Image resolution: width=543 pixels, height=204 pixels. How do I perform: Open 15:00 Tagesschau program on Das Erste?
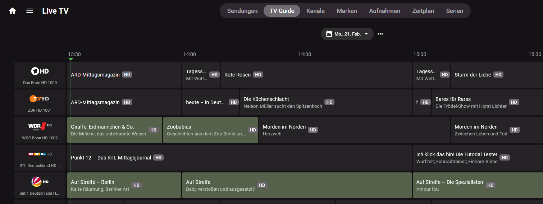(x=431, y=75)
